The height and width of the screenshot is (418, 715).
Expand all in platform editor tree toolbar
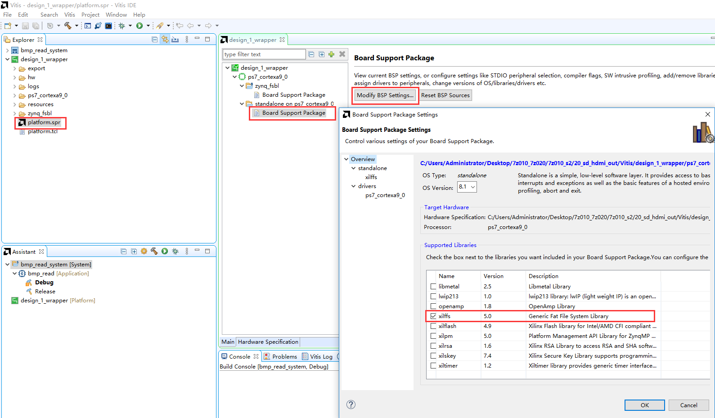point(321,54)
